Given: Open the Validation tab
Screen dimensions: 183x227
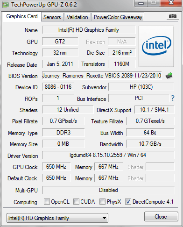Looking at the screenshot, I should tap(77, 17).
